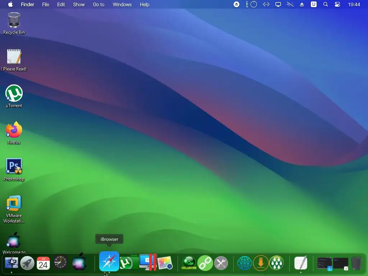The height and width of the screenshot is (276, 368).
Task: Select the Recycle Bin desktop icon
Action: click(14, 23)
